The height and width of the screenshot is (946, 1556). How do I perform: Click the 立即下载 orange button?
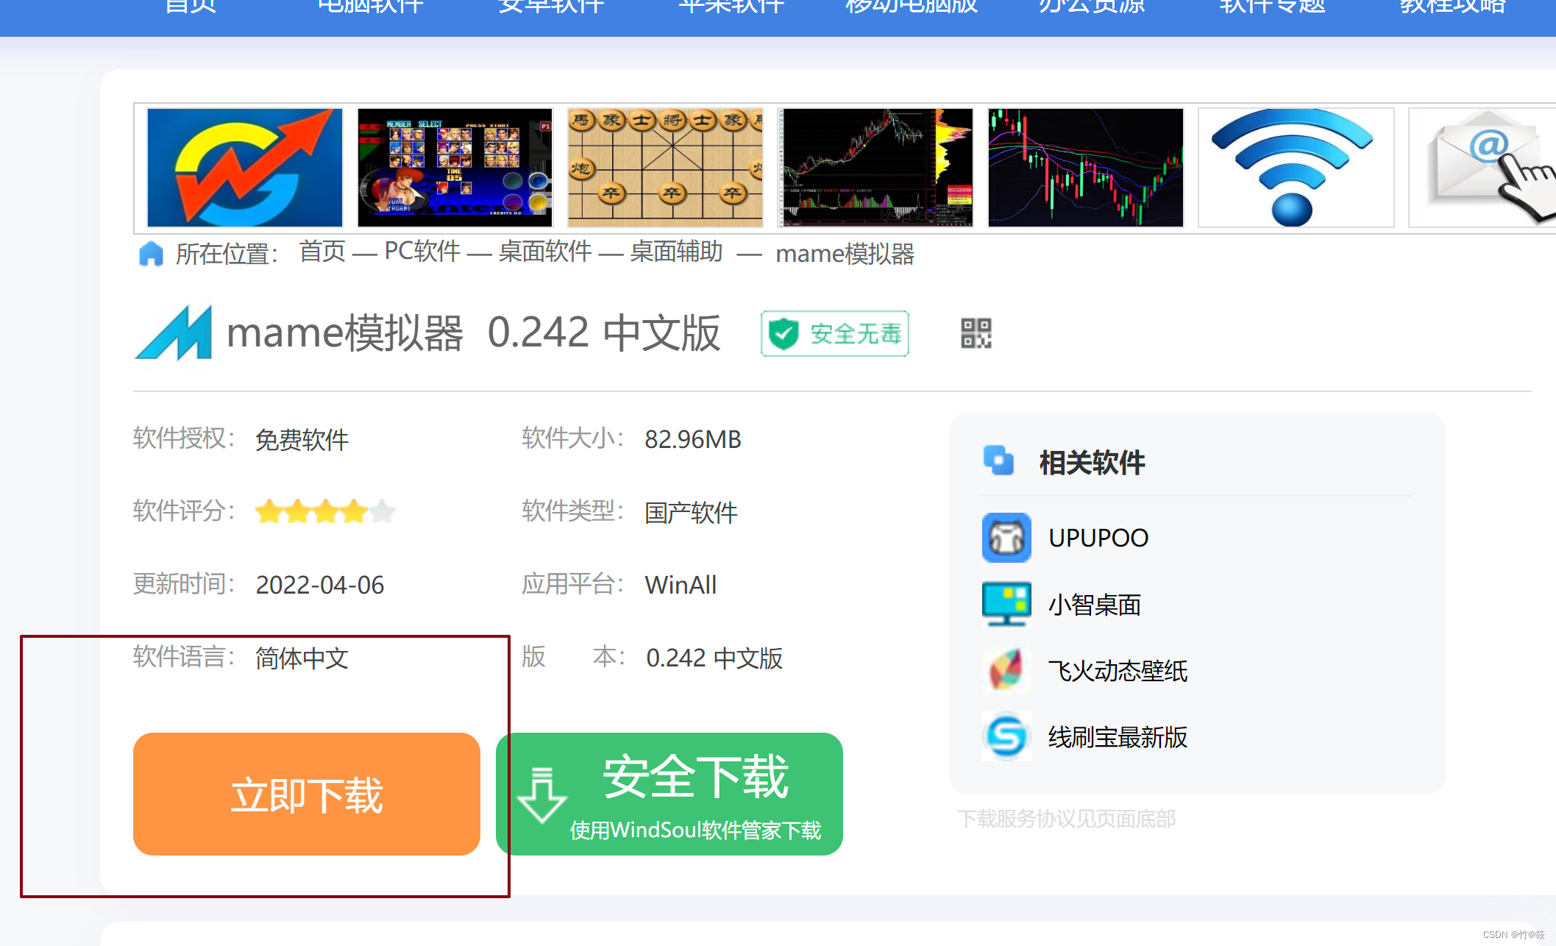pyautogui.click(x=306, y=794)
